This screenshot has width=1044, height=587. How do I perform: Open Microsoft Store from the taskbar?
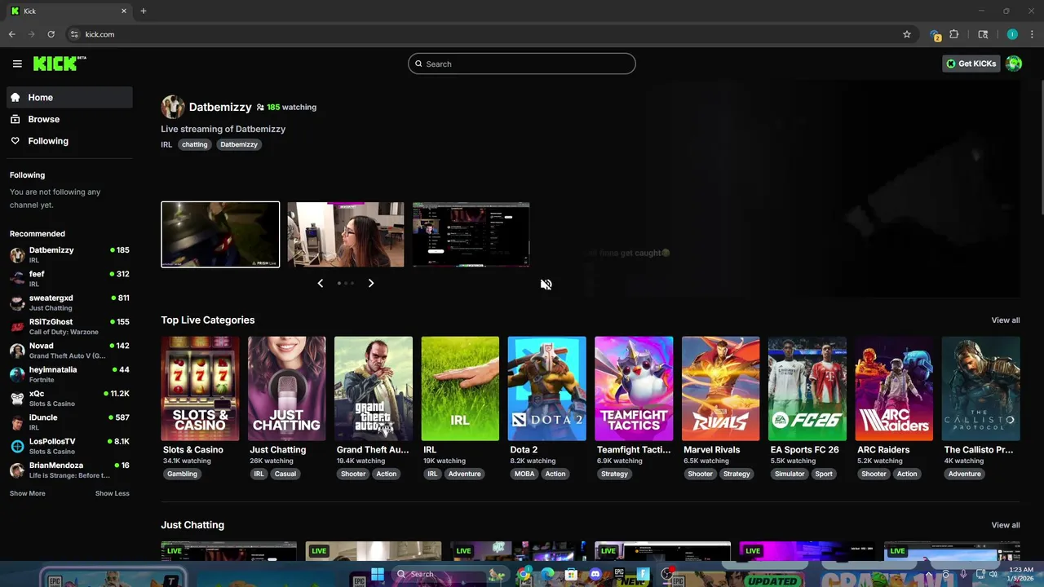(x=571, y=574)
